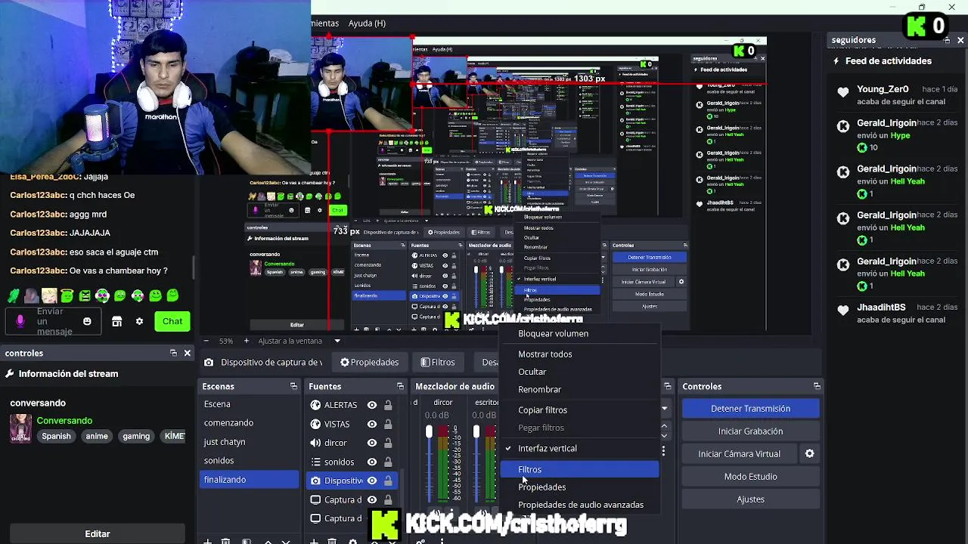The image size is (968, 544).
Task: Float the Escenas dock panel
Action: (x=293, y=386)
